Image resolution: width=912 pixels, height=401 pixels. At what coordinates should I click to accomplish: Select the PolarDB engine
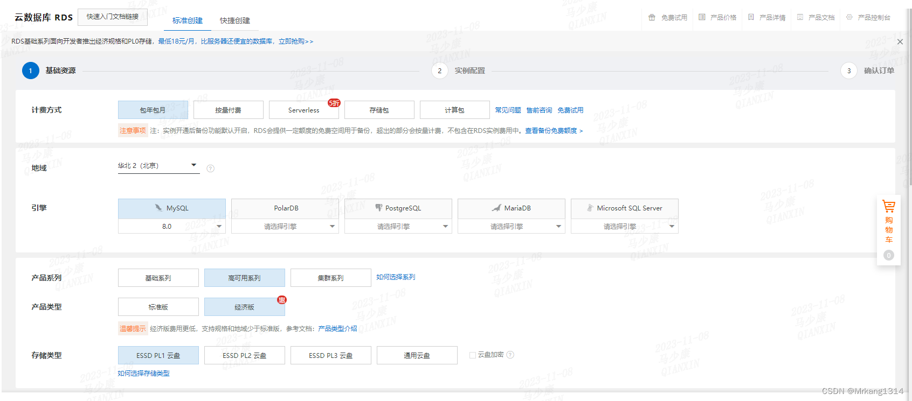pos(285,208)
